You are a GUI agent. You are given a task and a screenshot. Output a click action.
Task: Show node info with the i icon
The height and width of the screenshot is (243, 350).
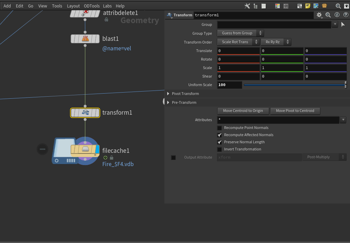pyautogui.click(x=337, y=15)
